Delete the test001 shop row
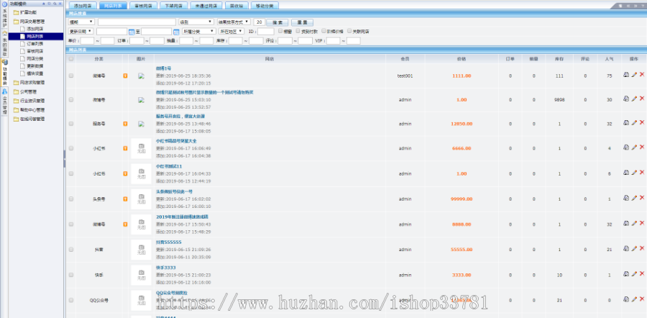This screenshot has width=647, height=318. [x=641, y=75]
